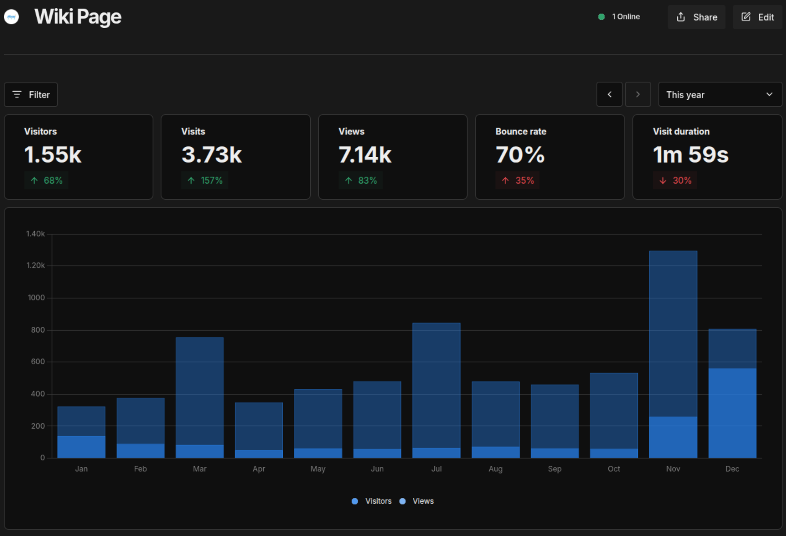Click the Visitors green up-arrow change badge
The image size is (786, 536).
coord(46,180)
